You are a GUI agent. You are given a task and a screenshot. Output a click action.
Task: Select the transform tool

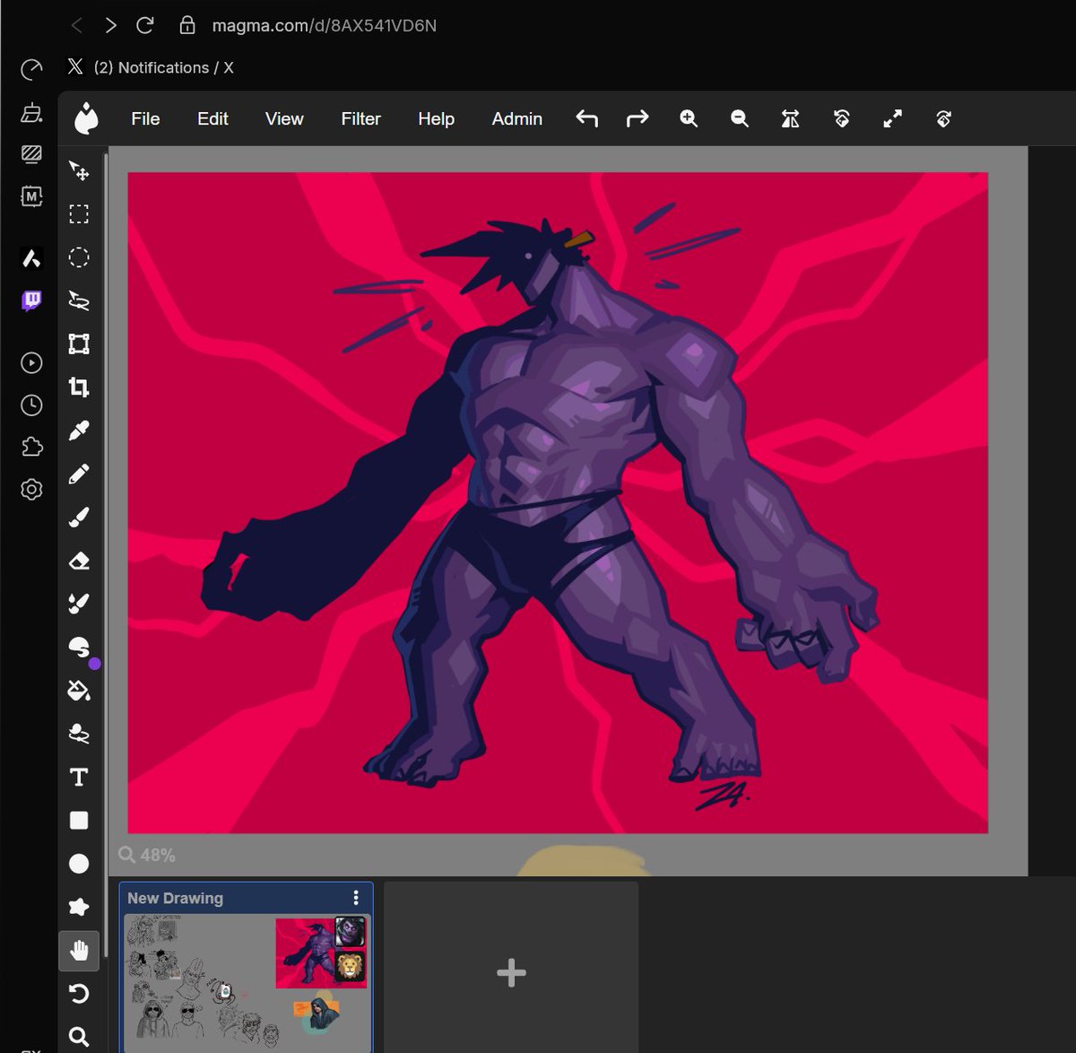[79, 344]
